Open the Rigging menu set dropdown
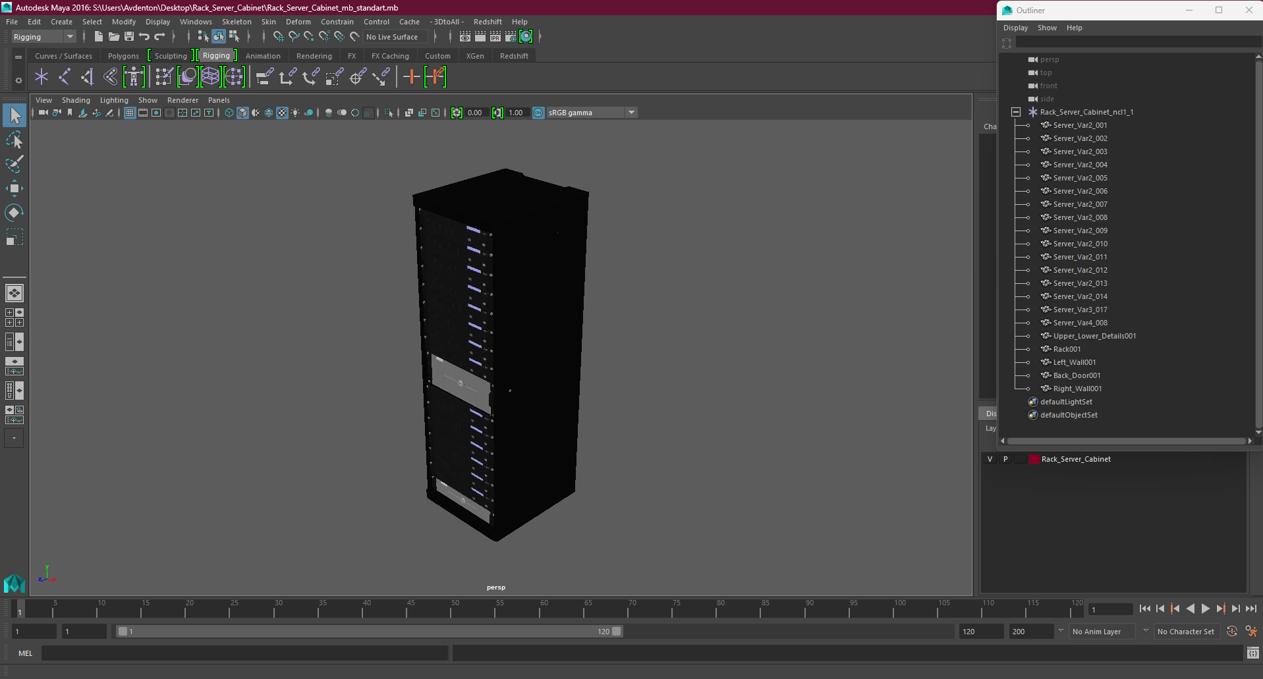Screen dimensions: 1263x679 pos(43,37)
